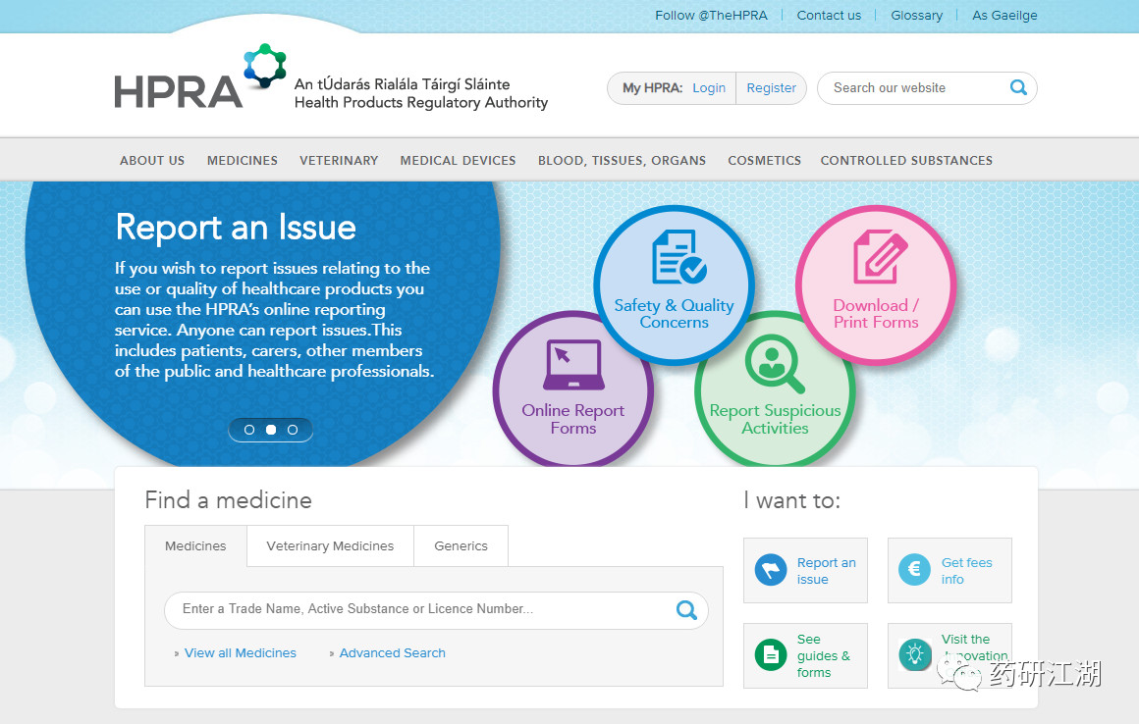Click the Get fees info euro icon
Image resolution: width=1139 pixels, height=724 pixels.
[x=914, y=570]
